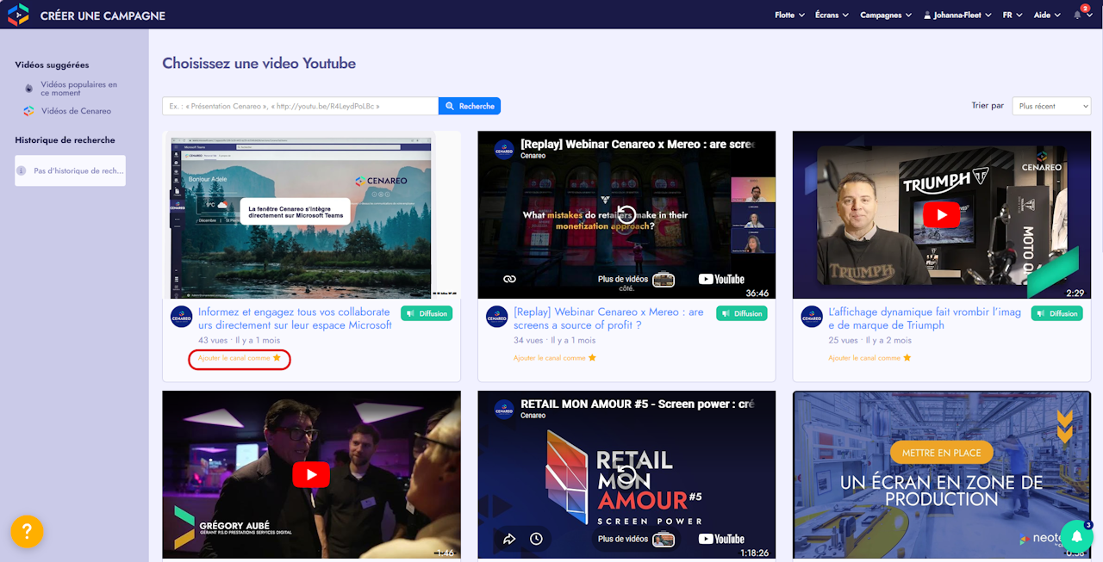Click the Microsoft Teams video thumbnail
This screenshot has width=1103, height=562.
click(311, 215)
